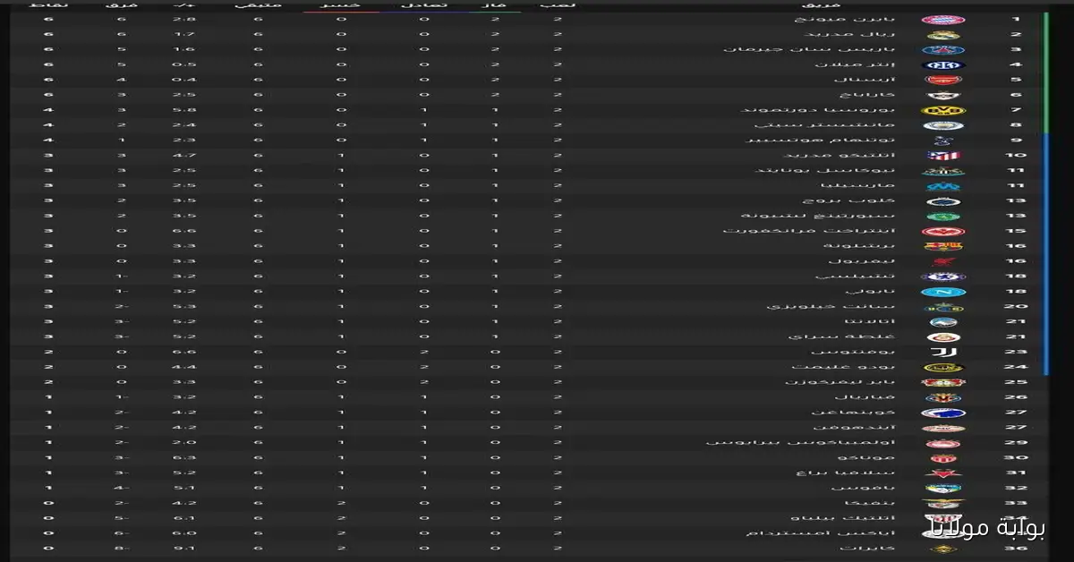Click the بوابة مولانا watermark text

[983, 529]
